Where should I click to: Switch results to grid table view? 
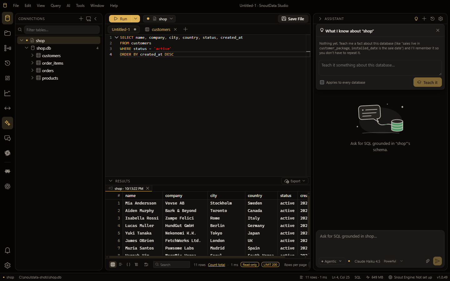[x=113, y=264]
